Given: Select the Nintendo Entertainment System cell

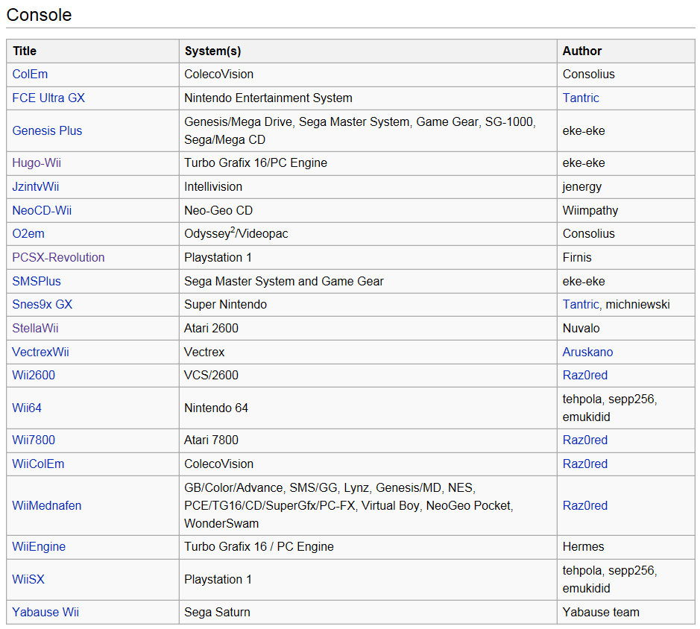Looking at the screenshot, I should tap(368, 98).
